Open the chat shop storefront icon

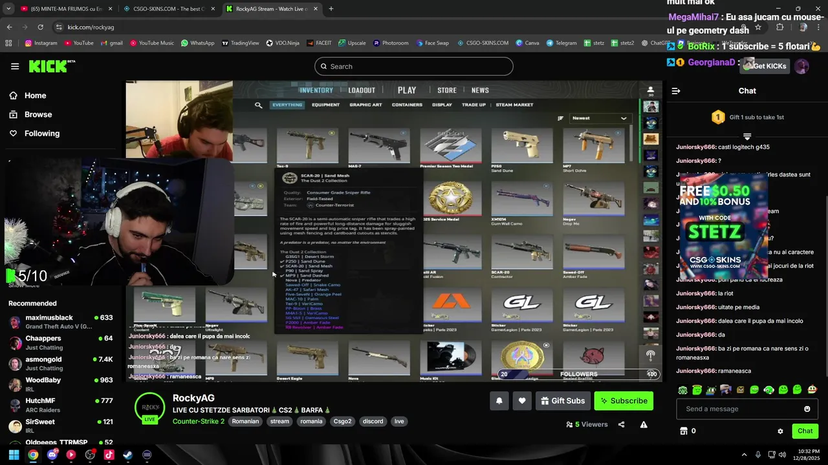(x=683, y=431)
